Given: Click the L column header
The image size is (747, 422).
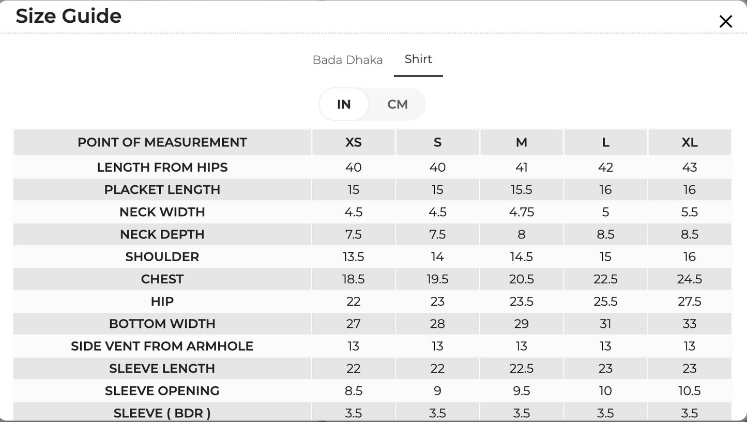Looking at the screenshot, I should coord(605,142).
